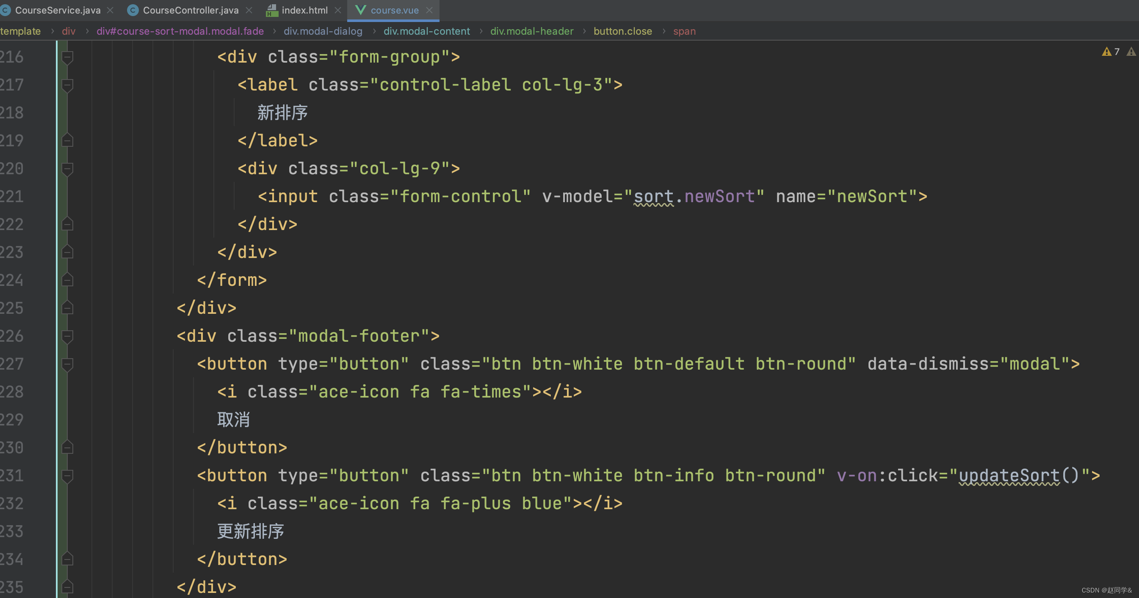Close the CourseController.java tab
This screenshot has width=1139, height=598.
coord(249,10)
